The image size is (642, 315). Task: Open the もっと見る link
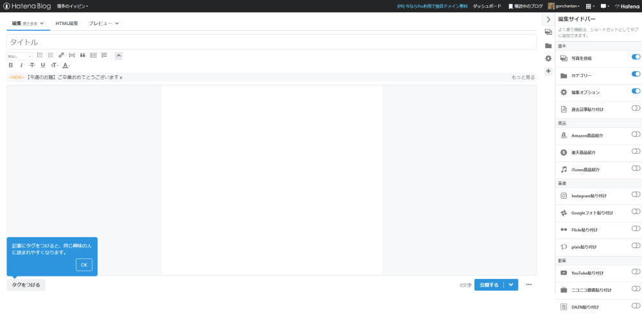point(523,77)
